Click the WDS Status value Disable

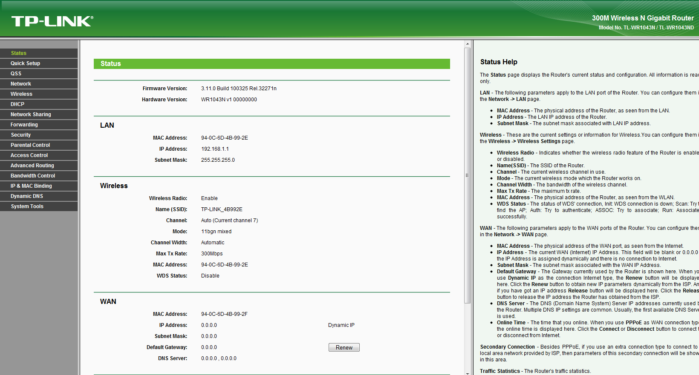[210, 276]
